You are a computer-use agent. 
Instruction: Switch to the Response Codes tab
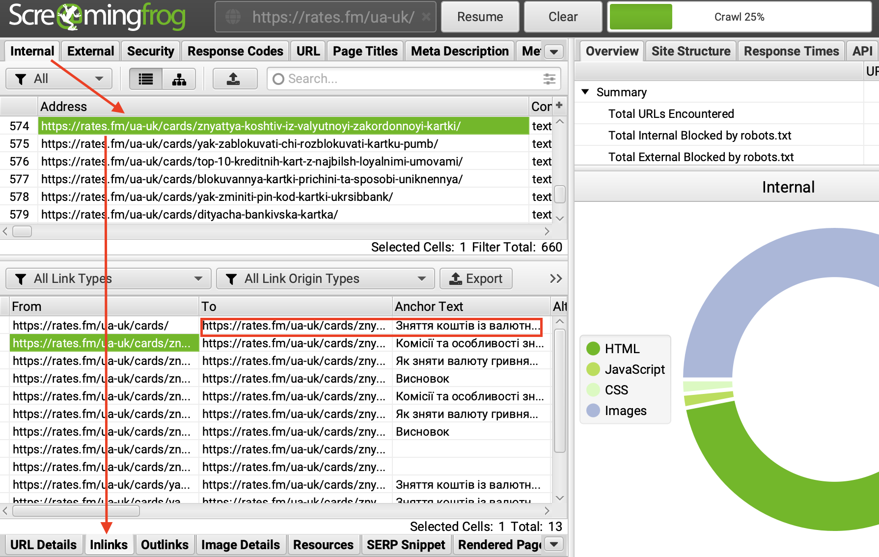tap(235, 52)
